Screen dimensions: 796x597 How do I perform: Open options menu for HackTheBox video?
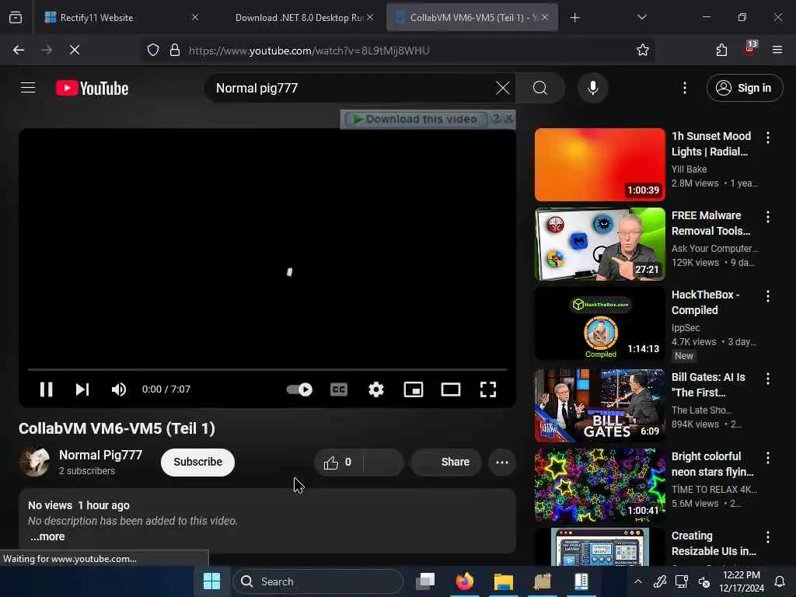point(767,296)
